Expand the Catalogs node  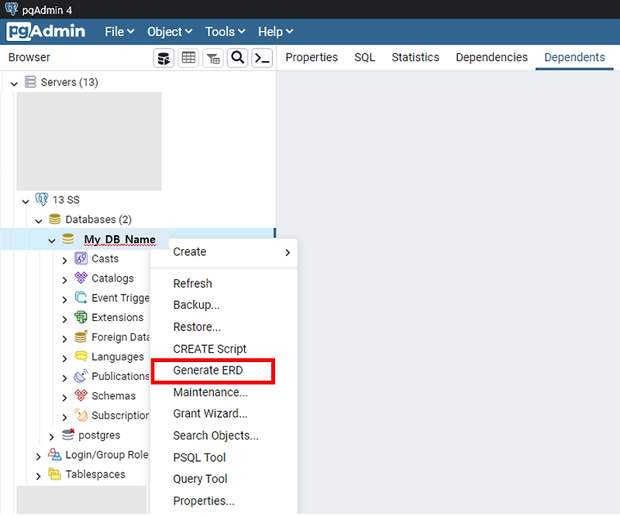(65, 278)
